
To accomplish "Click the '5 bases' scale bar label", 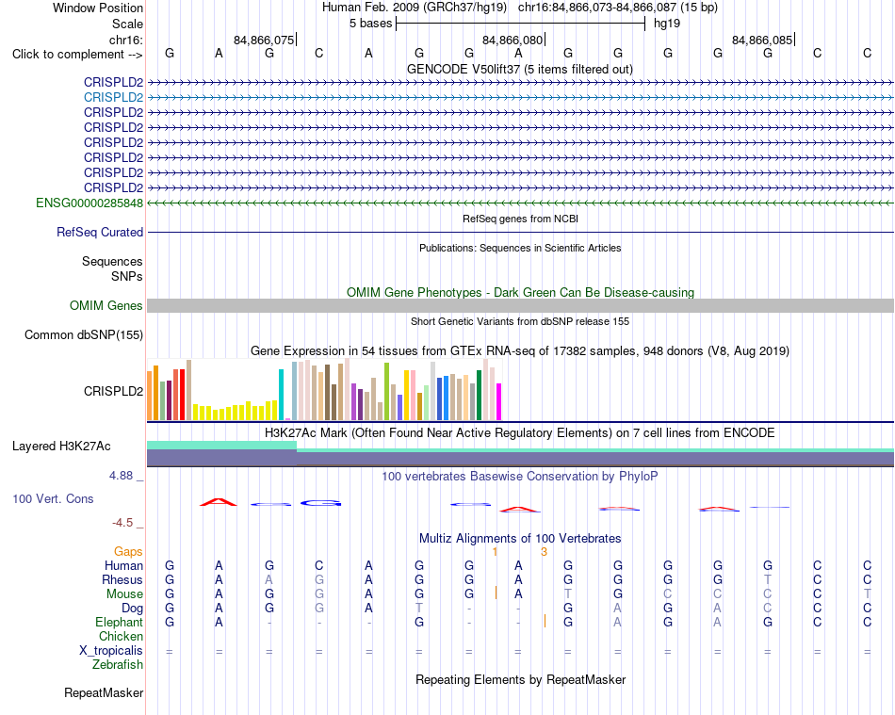I will click(370, 24).
